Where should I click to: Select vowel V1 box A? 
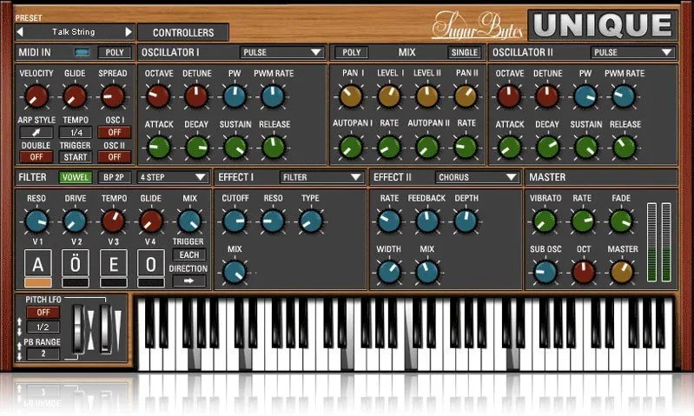(x=37, y=264)
